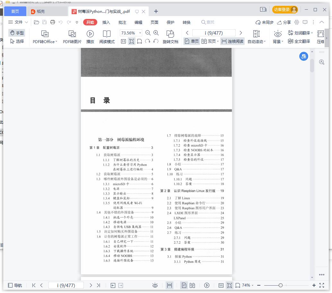Open the feedback comment icon in top bar
The width and height of the screenshot is (332, 293).
tap(305, 22)
